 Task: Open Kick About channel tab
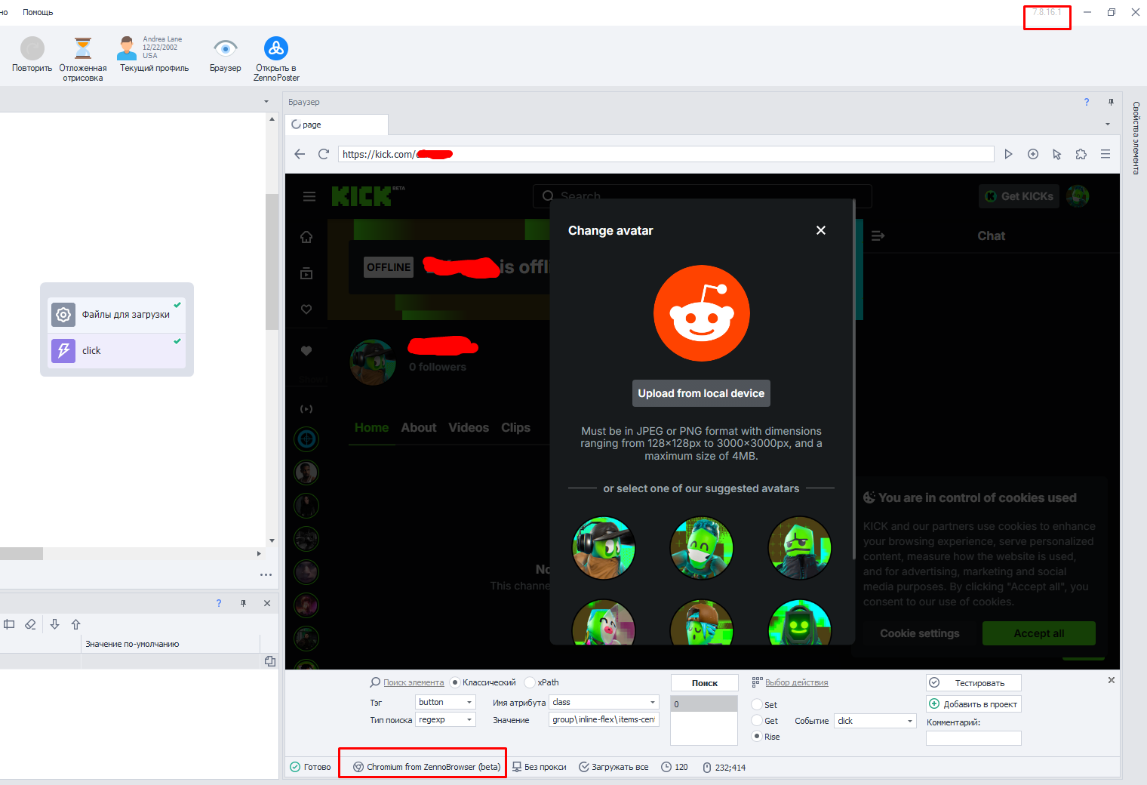pyautogui.click(x=419, y=427)
